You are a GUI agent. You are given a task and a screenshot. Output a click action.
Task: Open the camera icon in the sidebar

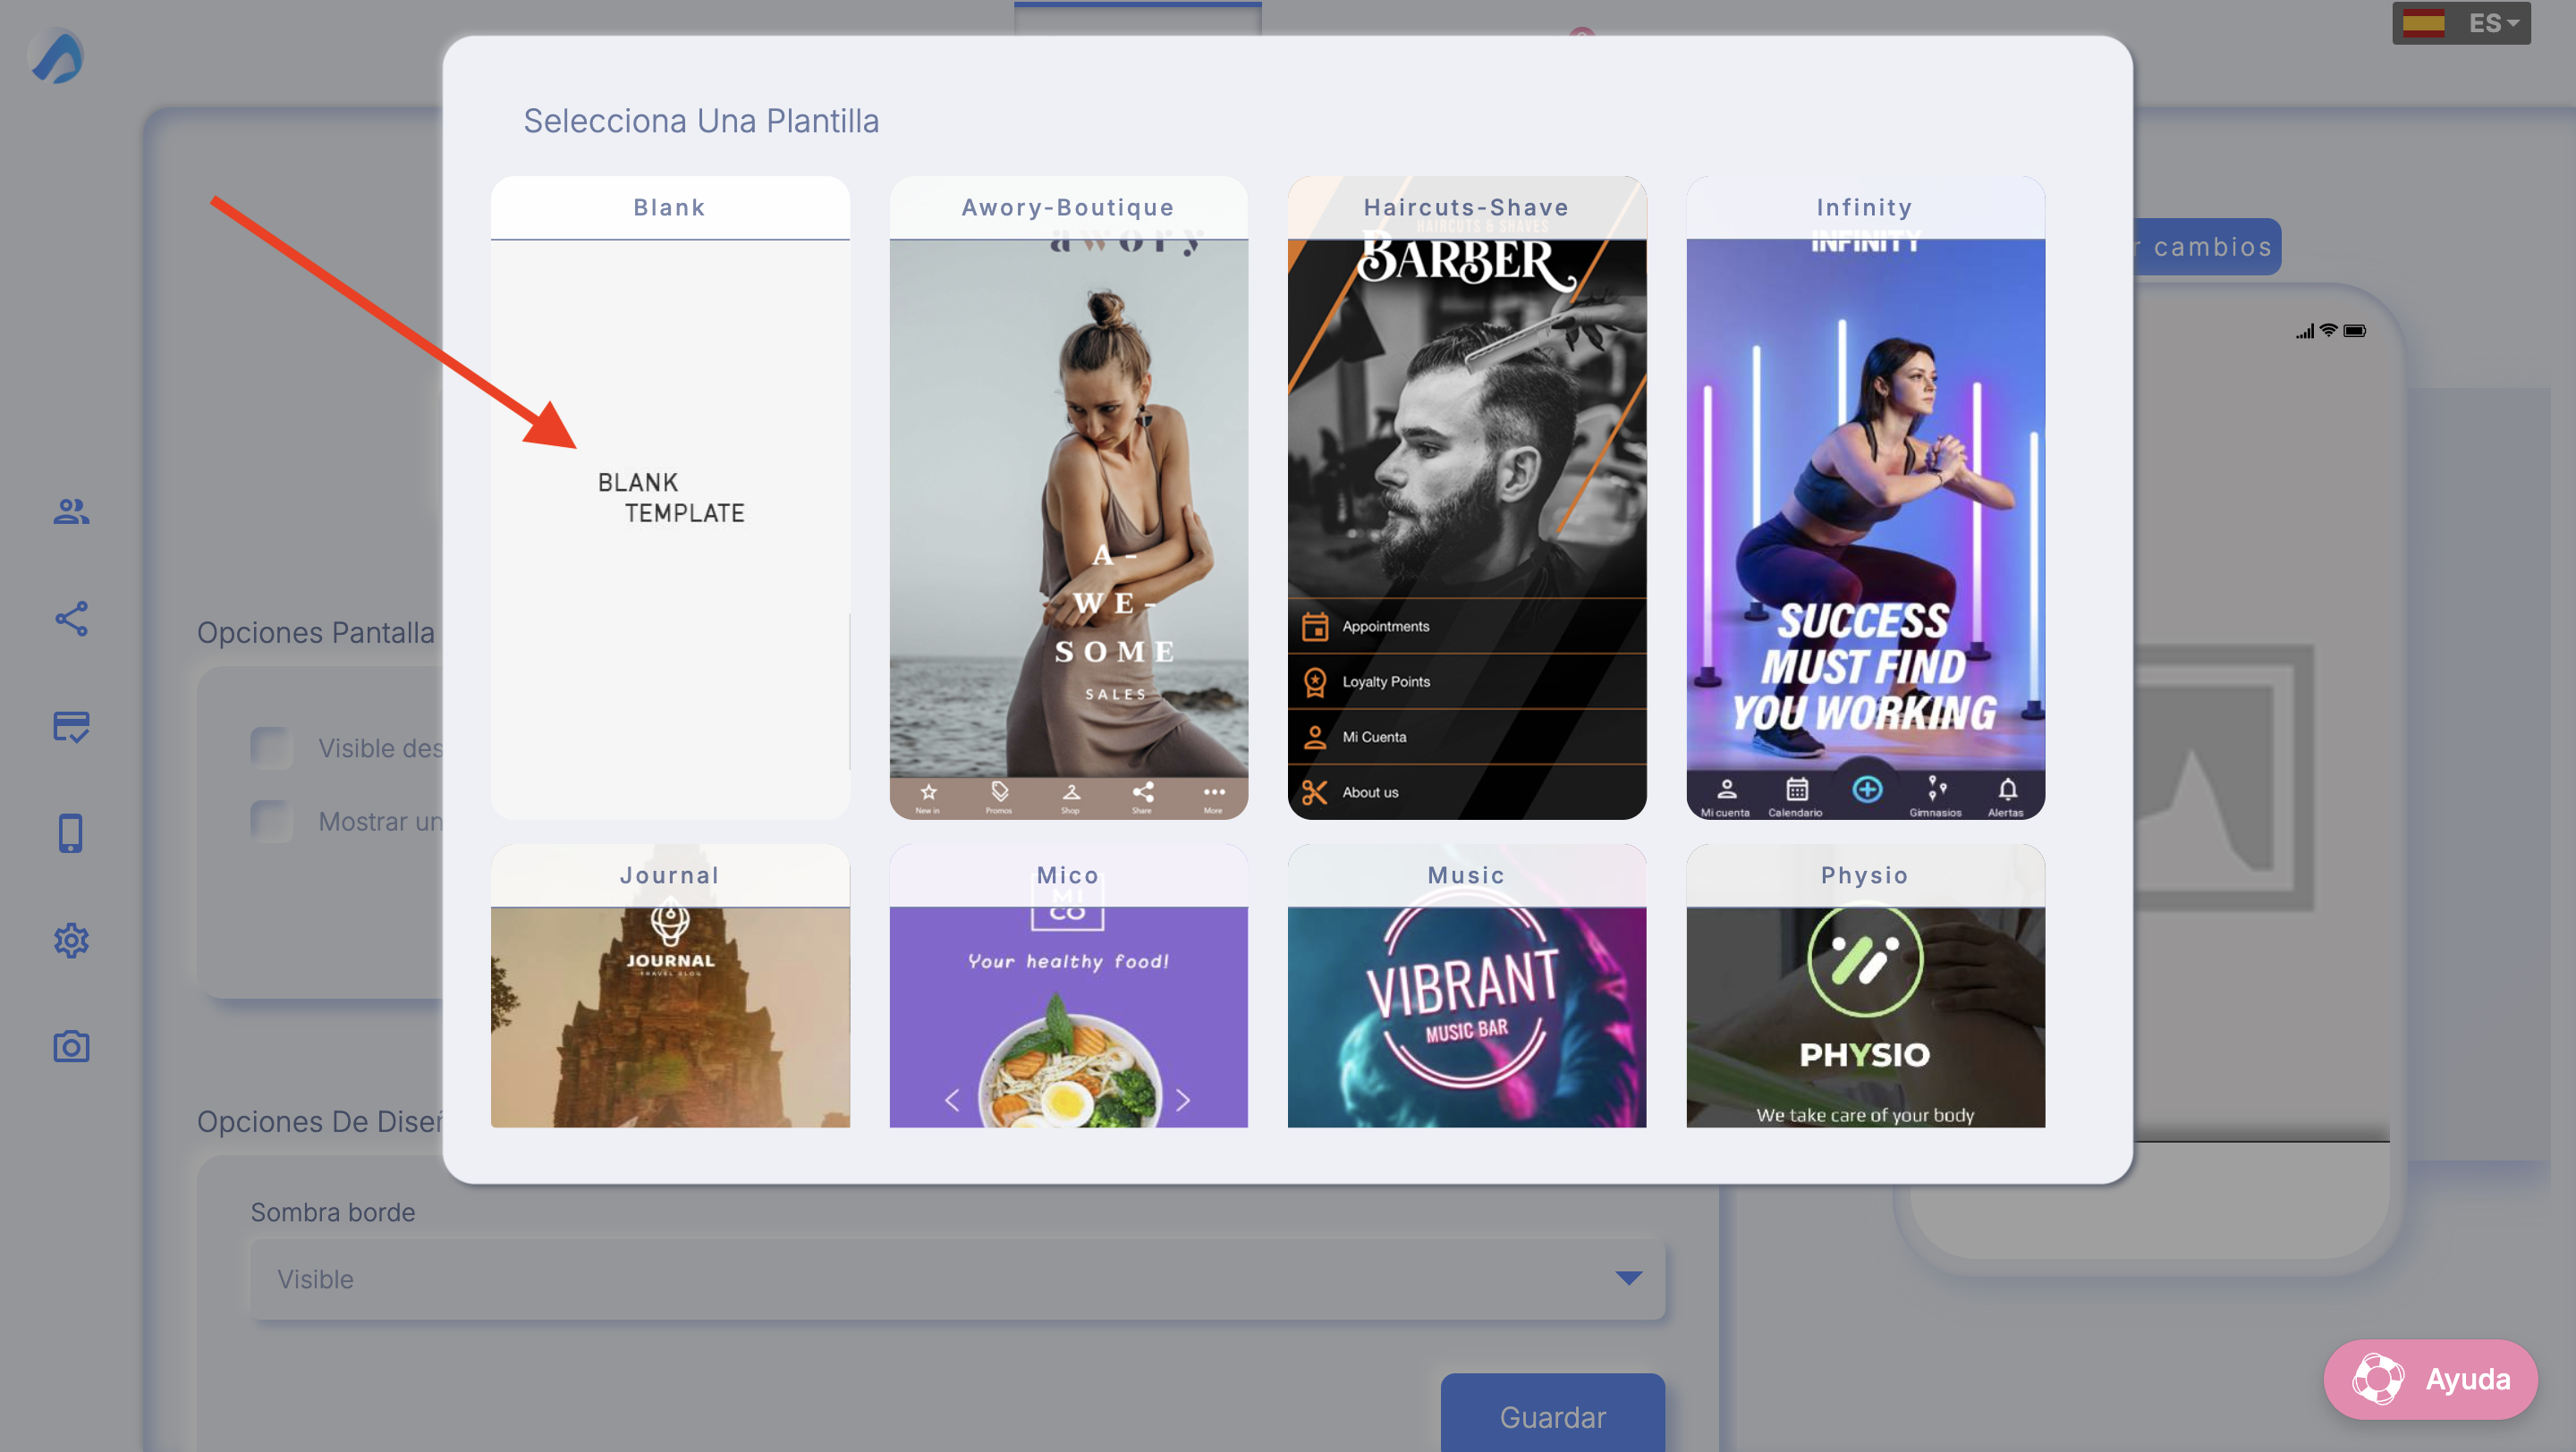click(x=71, y=1046)
